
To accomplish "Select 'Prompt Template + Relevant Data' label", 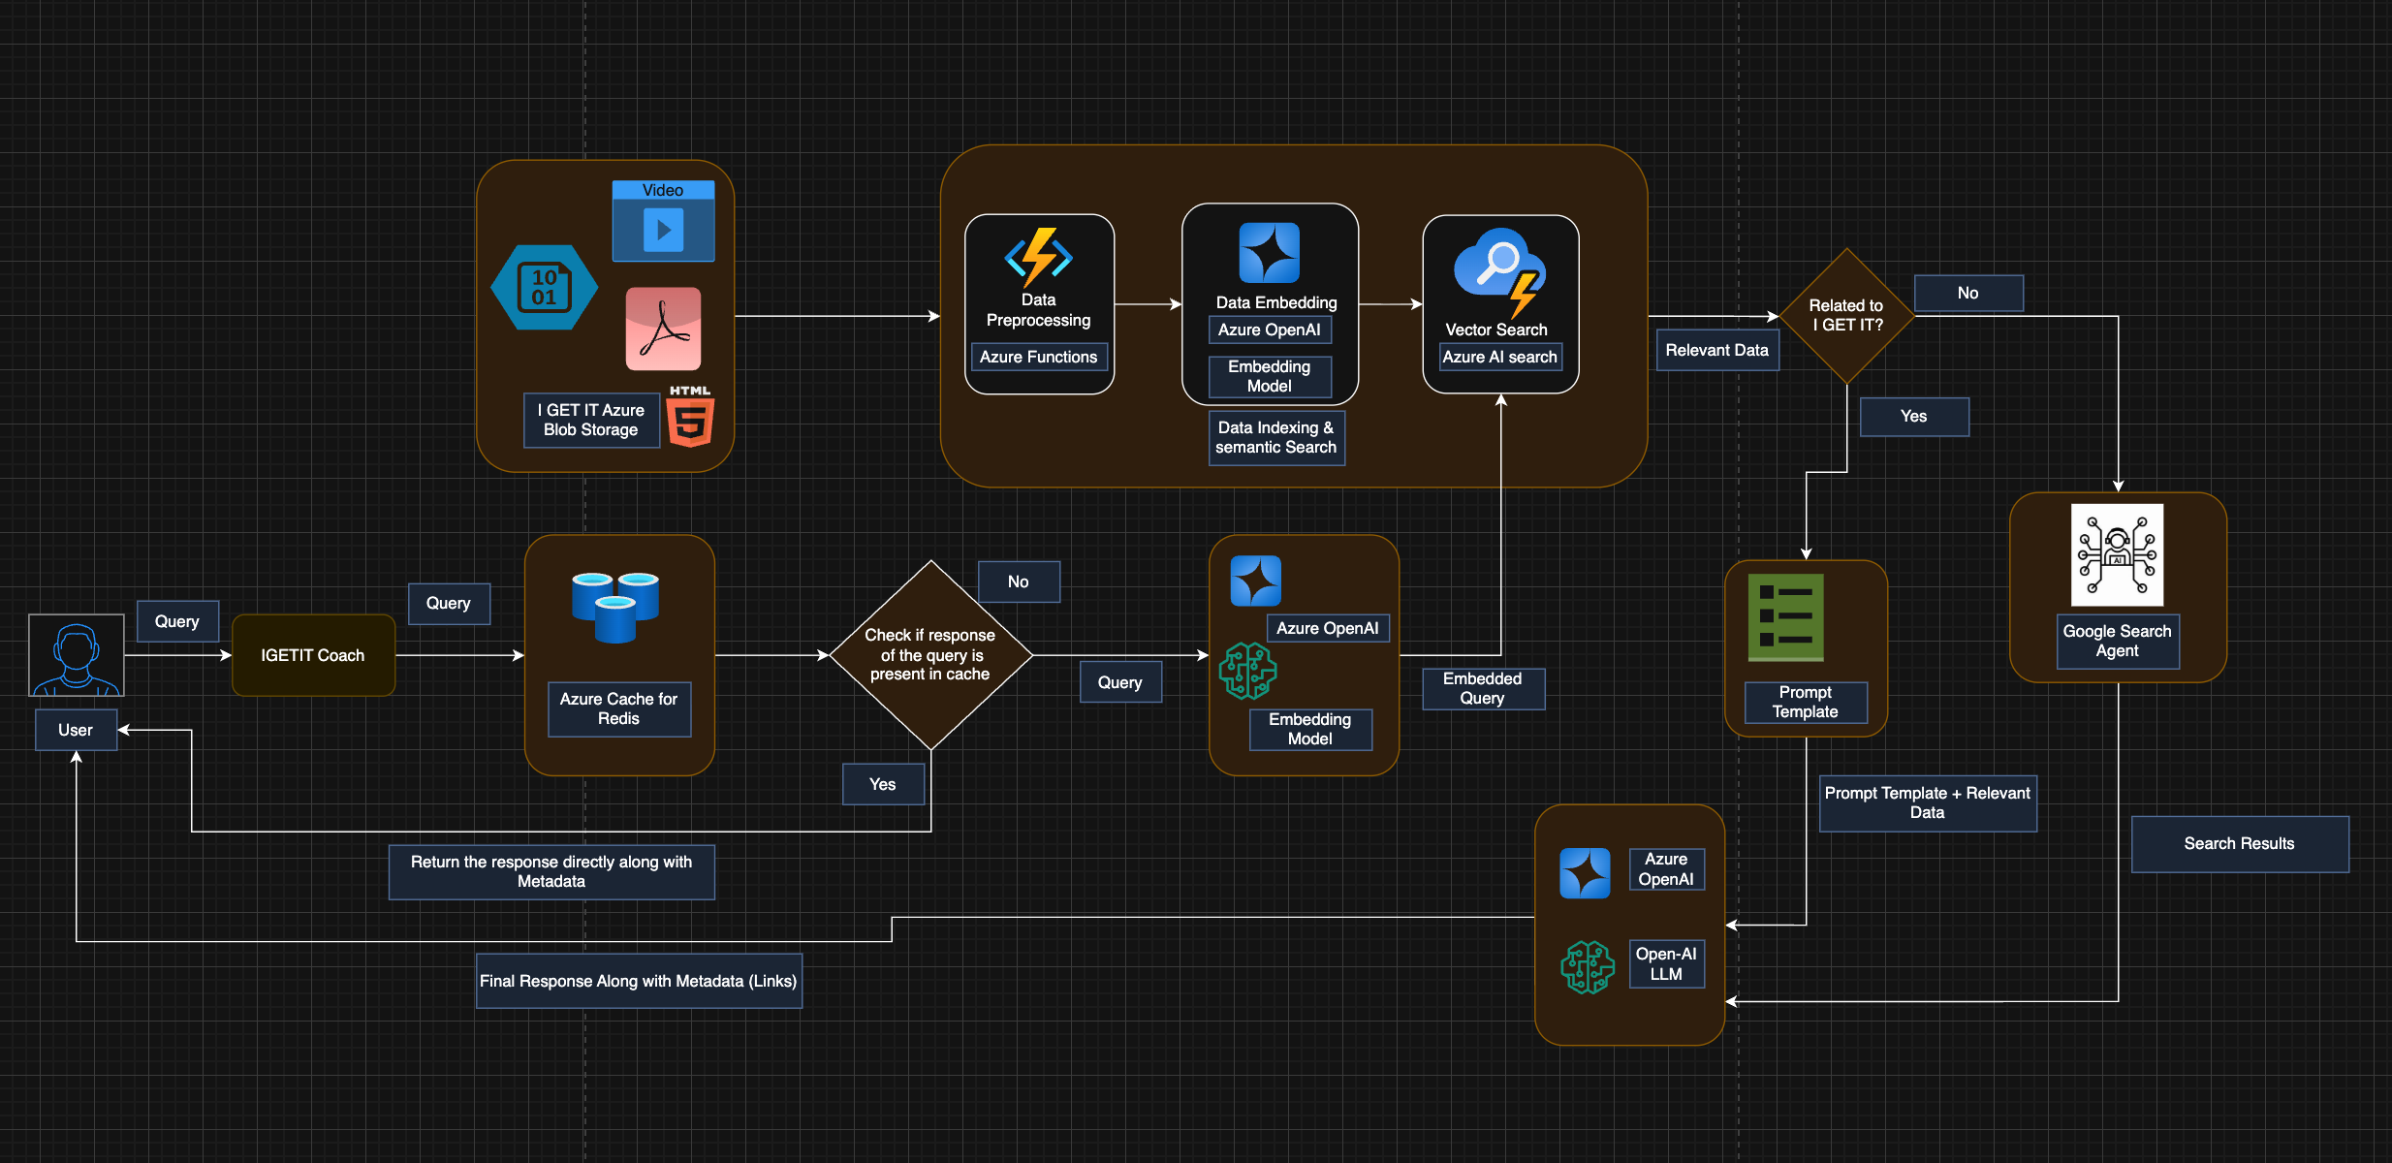I will tap(1927, 802).
